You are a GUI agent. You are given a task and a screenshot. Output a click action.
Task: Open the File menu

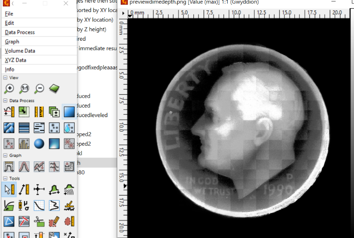(x=9, y=14)
